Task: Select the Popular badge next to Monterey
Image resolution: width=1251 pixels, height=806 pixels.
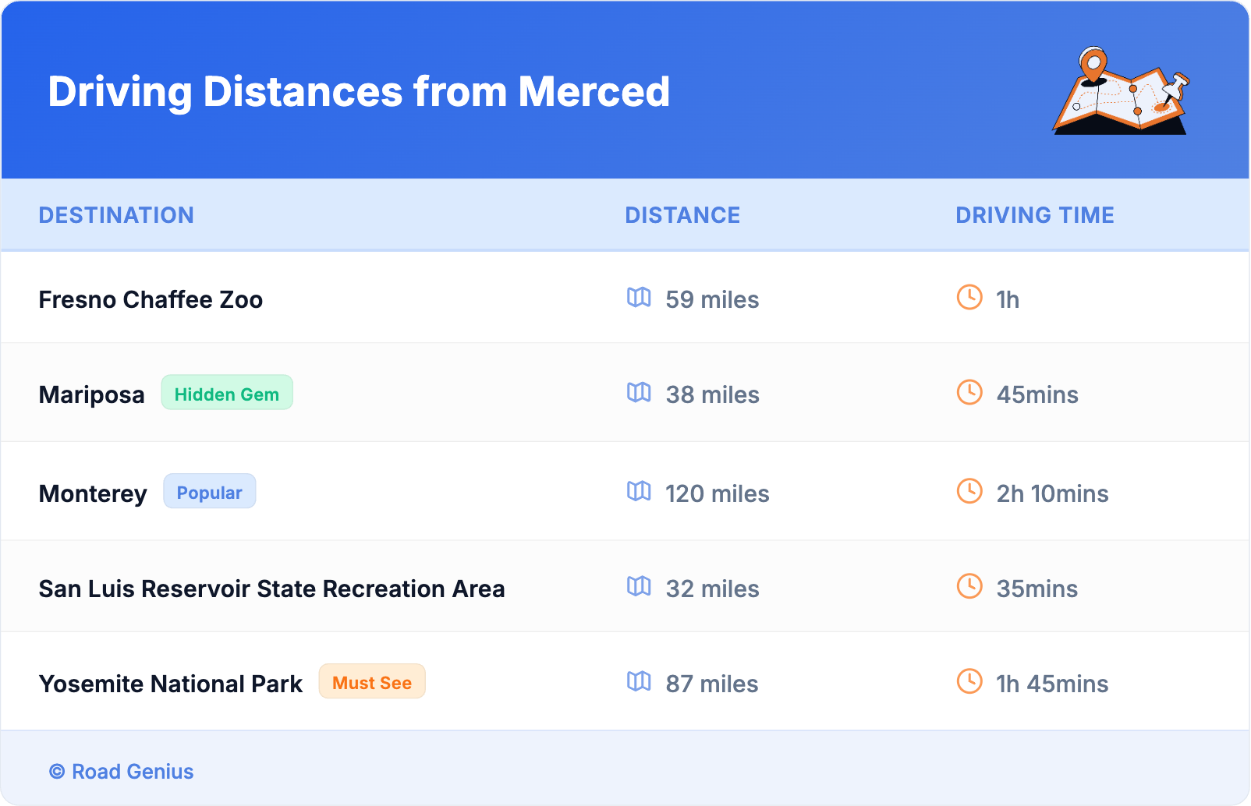Action: coord(209,492)
